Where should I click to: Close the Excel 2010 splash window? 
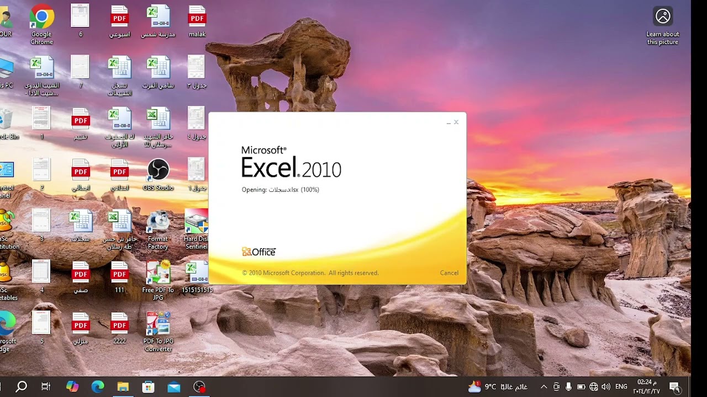click(456, 122)
